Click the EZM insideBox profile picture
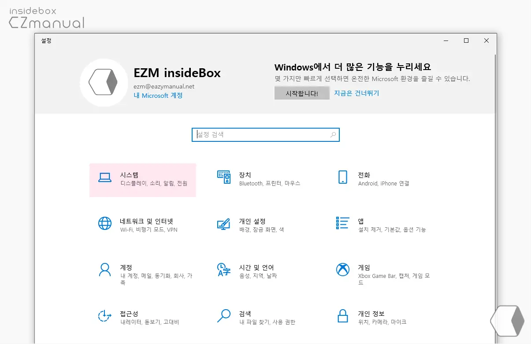This screenshot has height=344, width=531. point(104,82)
